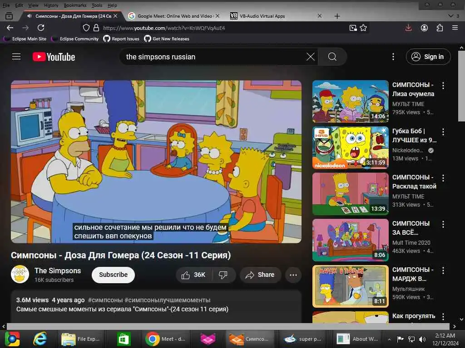The width and height of the screenshot is (465, 348).
Task: Open the File menu
Action: (x=6, y=5)
